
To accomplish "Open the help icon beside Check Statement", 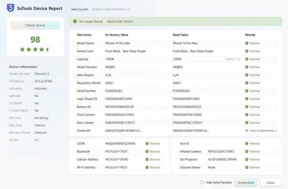I will (x=128, y=9).
